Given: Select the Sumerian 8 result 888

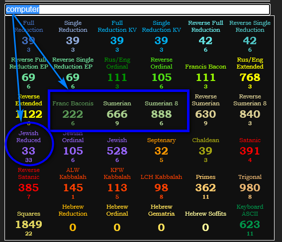Looking at the screenshot, I should pyautogui.click(x=161, y=114).
